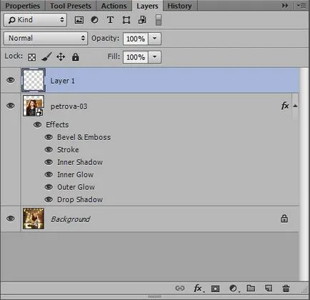Select the Background layer thumbnail
310x300 pixels.
34,219
